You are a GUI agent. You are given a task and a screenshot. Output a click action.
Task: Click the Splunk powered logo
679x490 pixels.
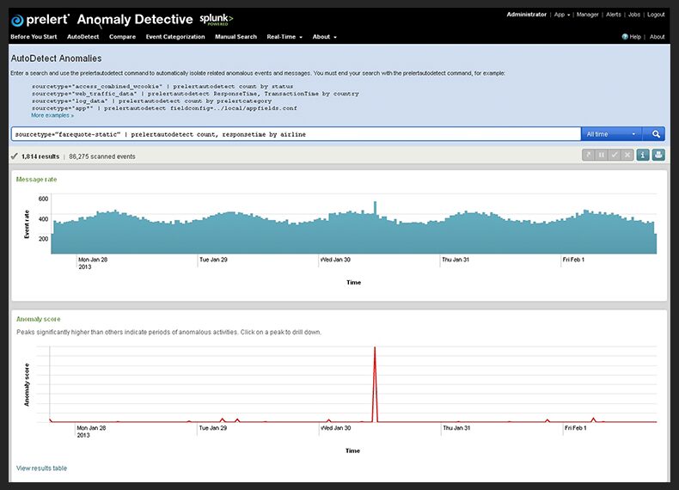[216, 19]
